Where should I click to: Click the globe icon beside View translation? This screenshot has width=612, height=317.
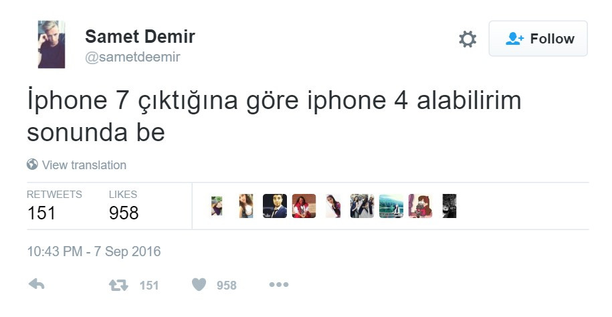pyautogui.click(x=32, y=165)
